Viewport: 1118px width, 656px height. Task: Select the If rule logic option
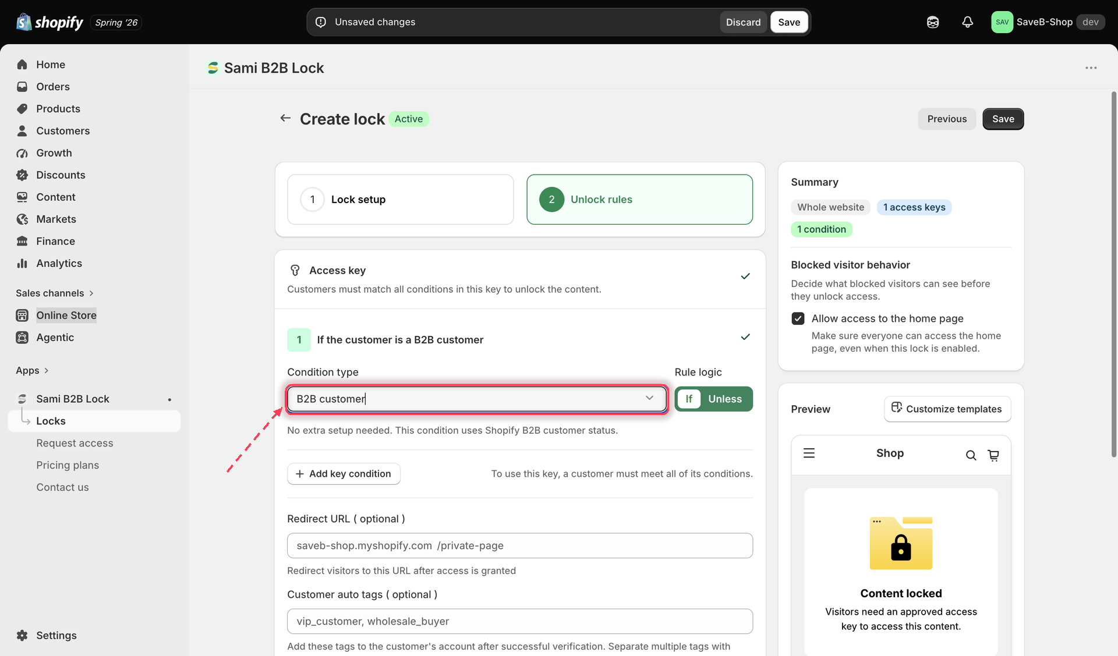(689, 399)
